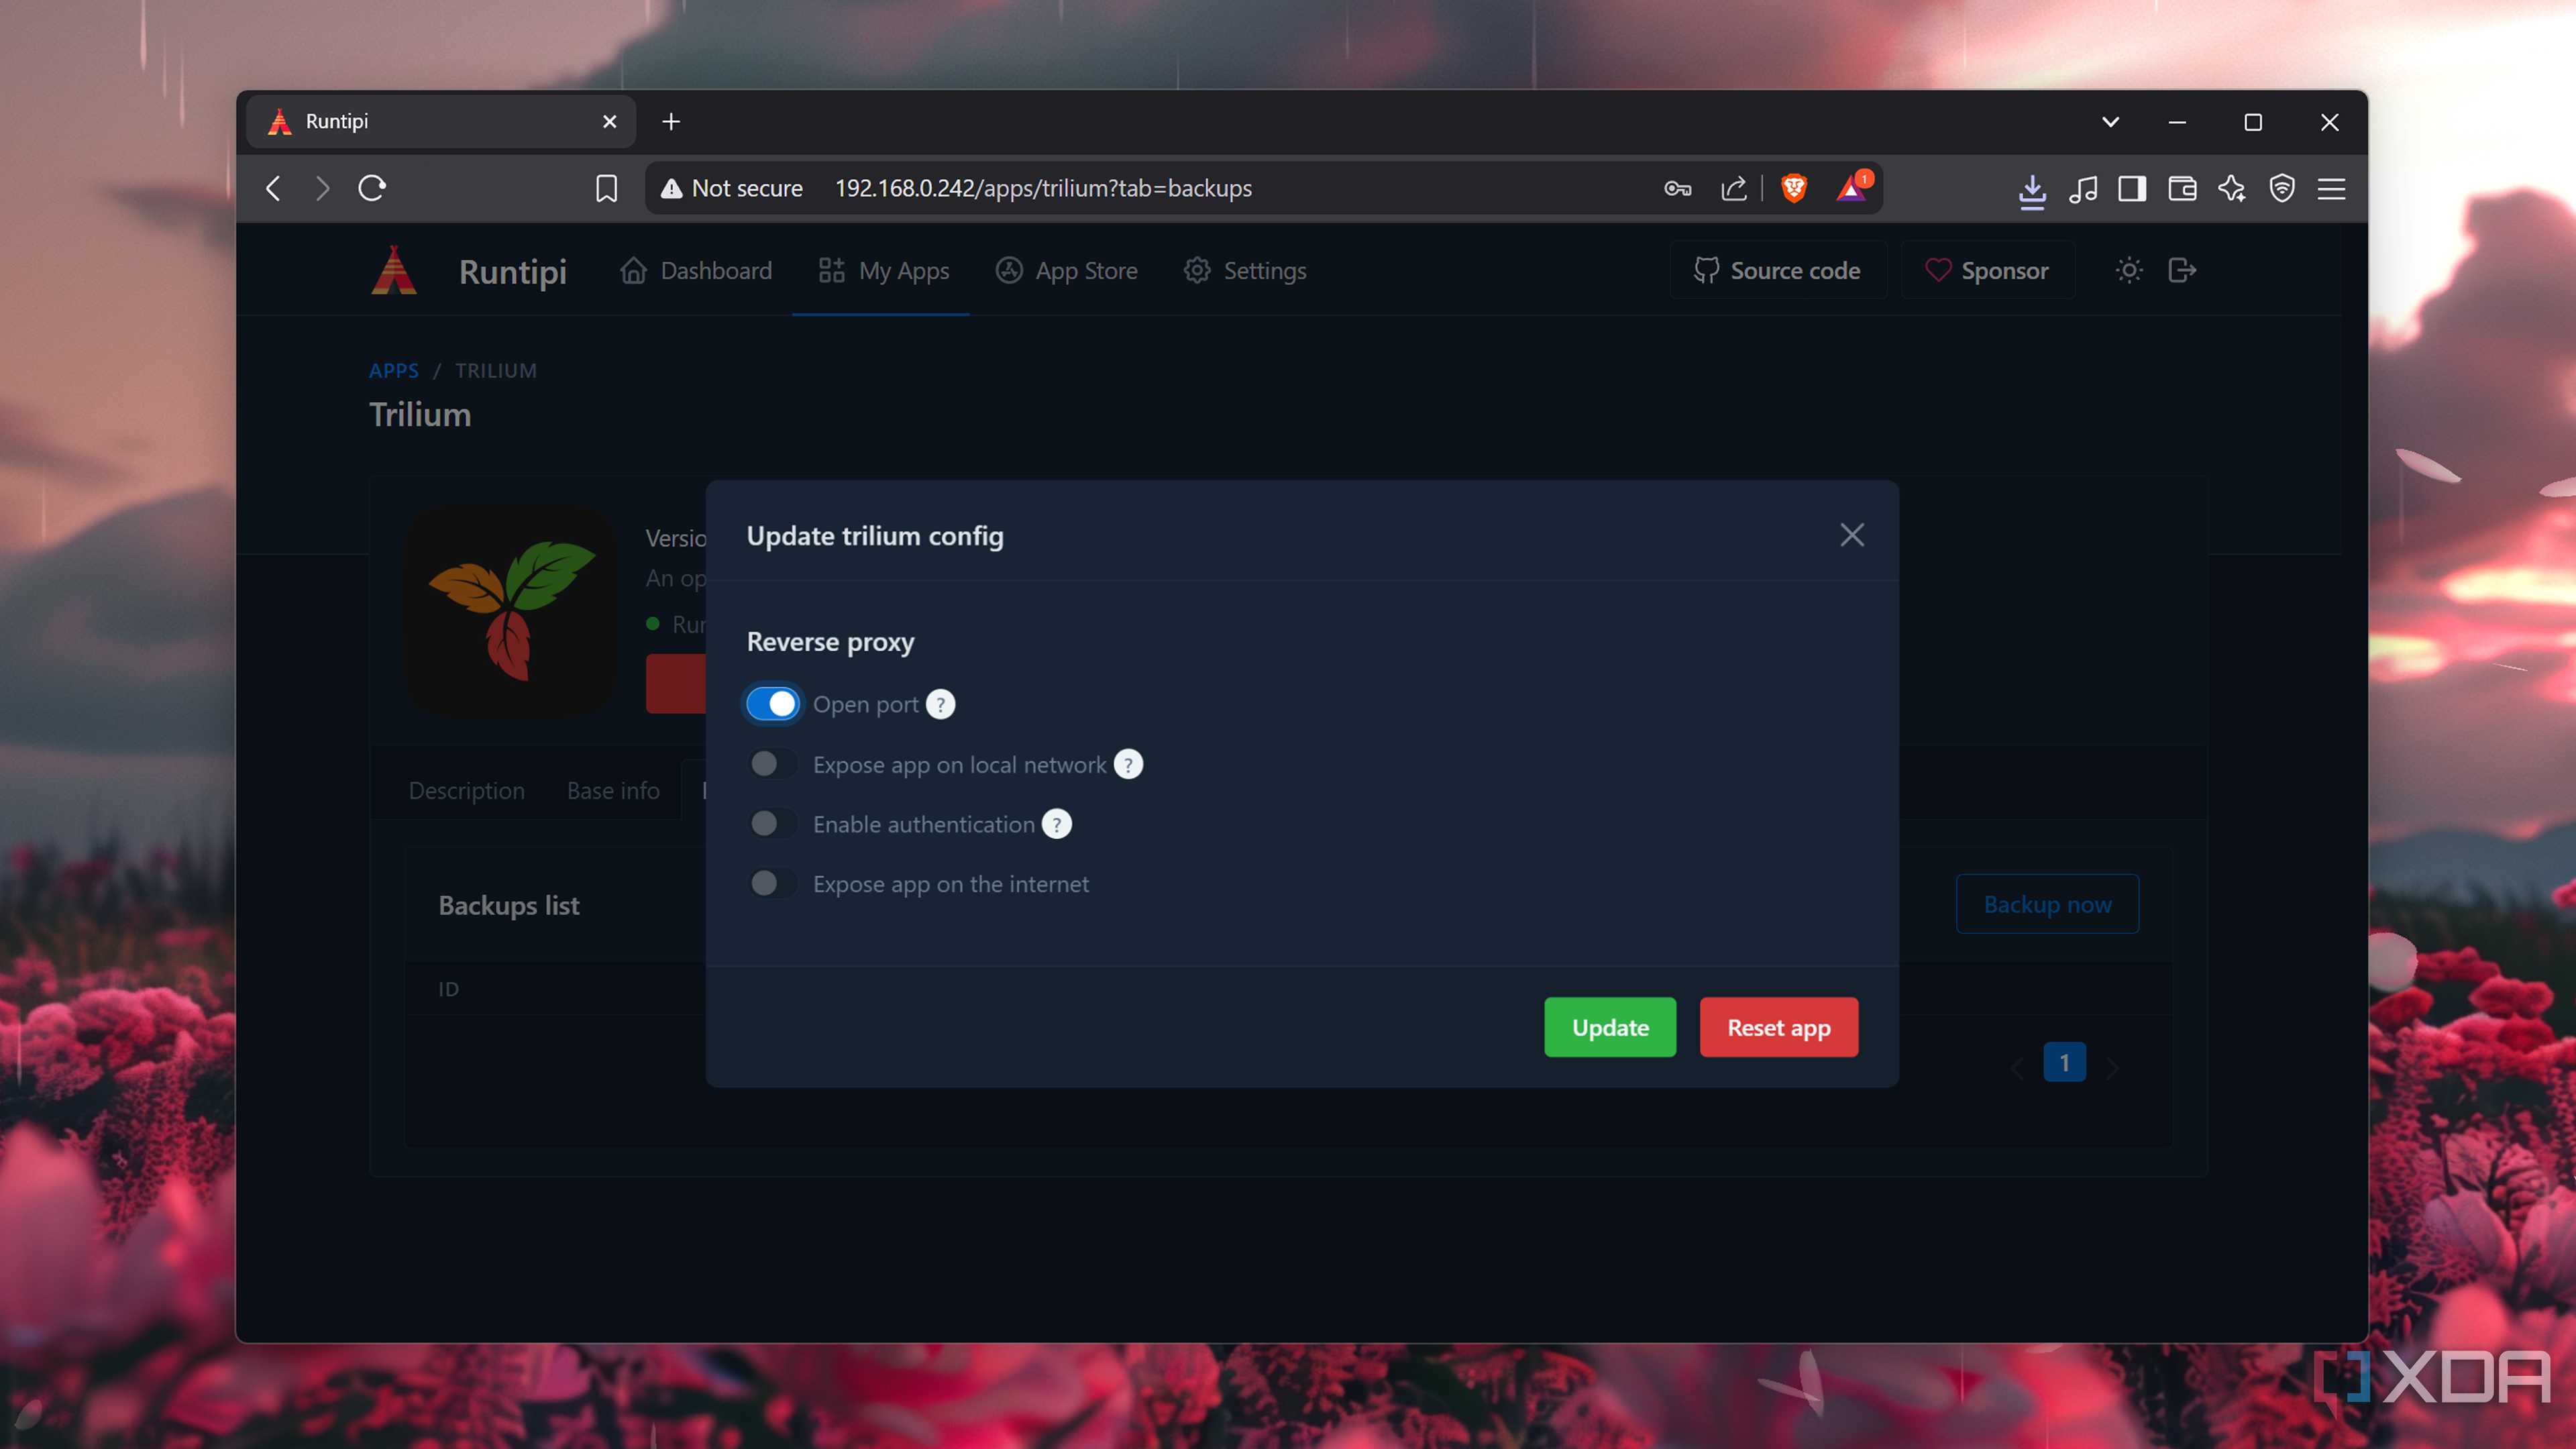The height and width of the screenshot is (1449, 2576).
Task: Click the share page icon
Action: point(1733,188)
